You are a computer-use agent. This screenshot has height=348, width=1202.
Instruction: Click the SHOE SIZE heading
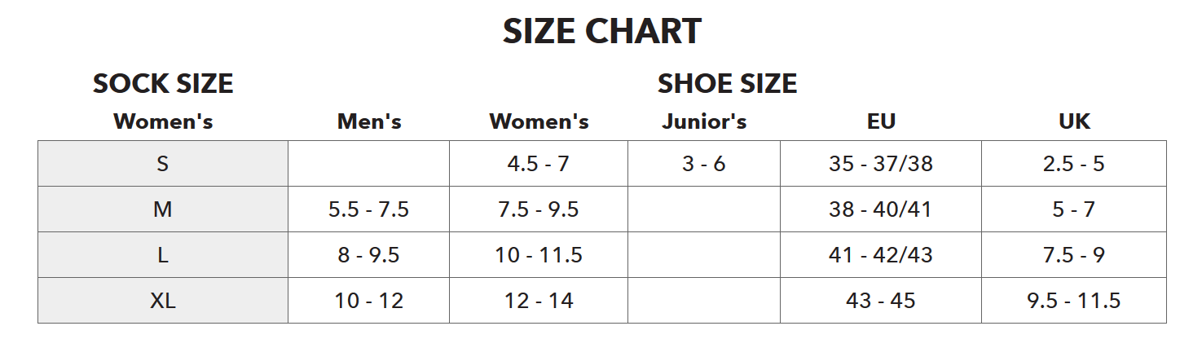[x=727, y=84]
